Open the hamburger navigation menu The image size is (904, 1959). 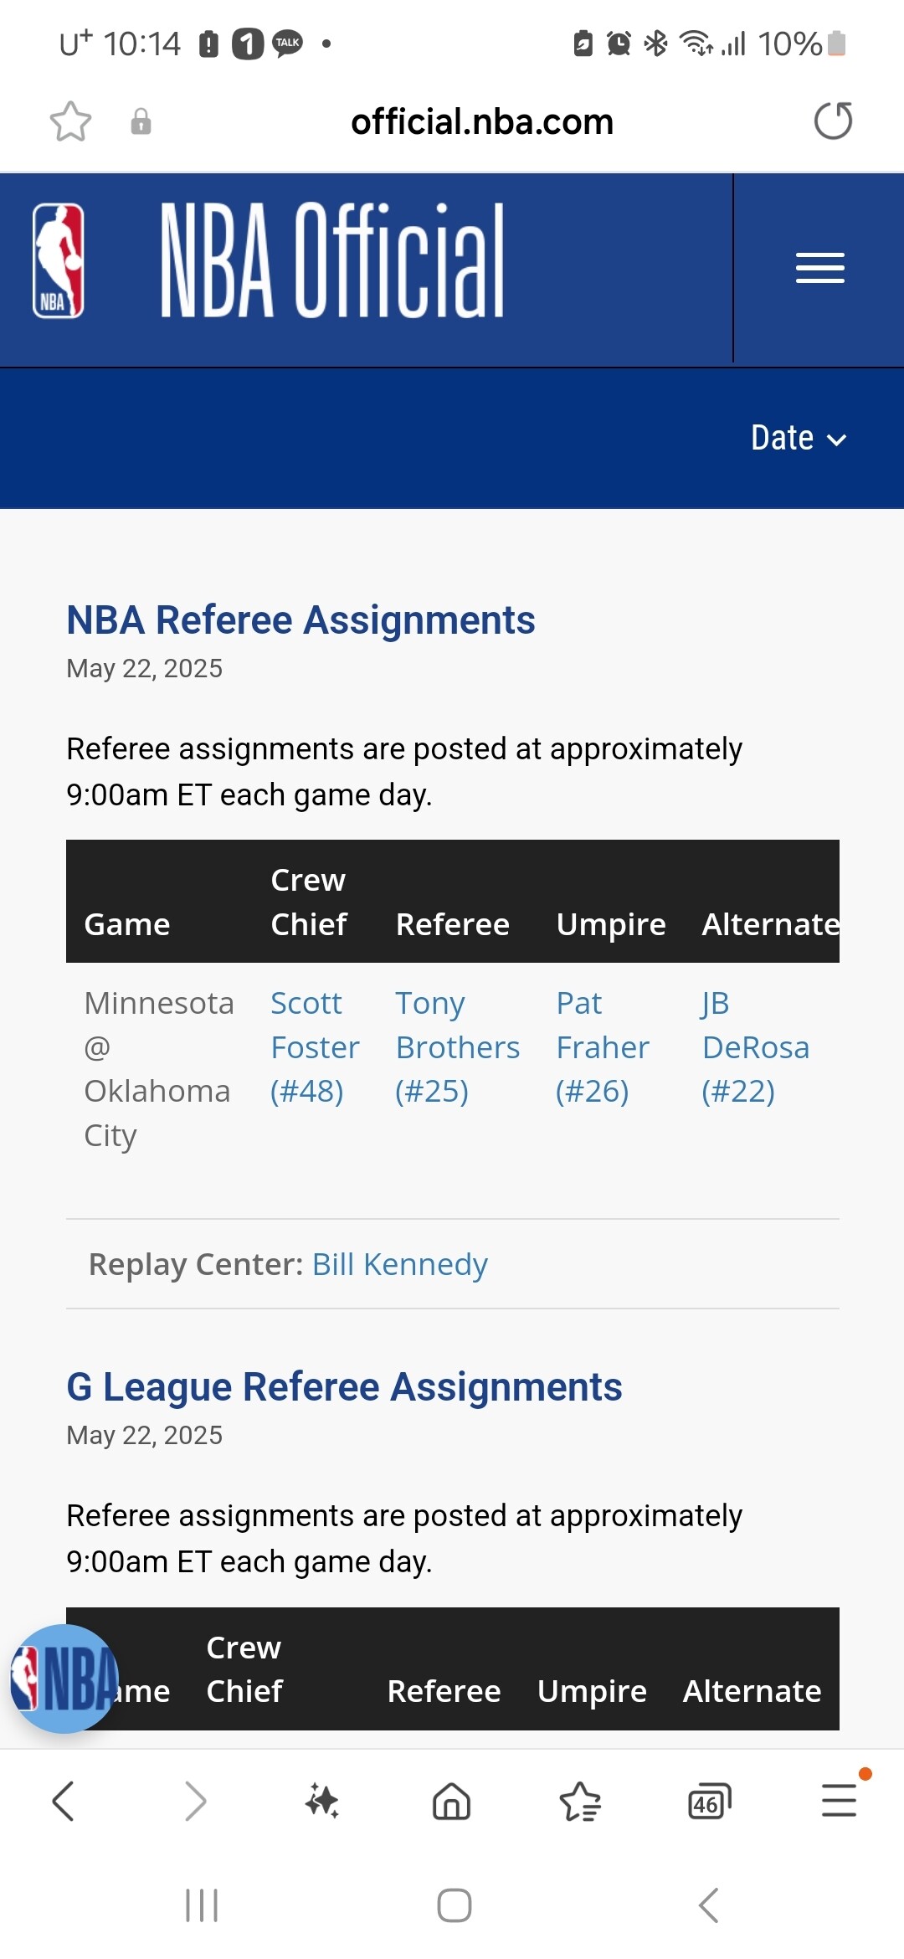pos(819,268)
